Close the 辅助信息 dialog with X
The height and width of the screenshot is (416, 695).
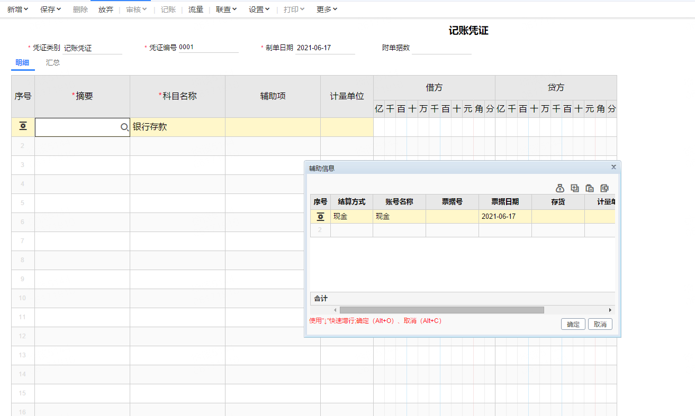613,167
